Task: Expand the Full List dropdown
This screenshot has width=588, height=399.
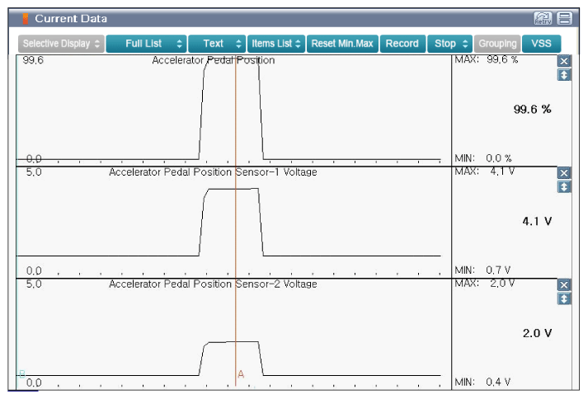Action: point(146,43)
